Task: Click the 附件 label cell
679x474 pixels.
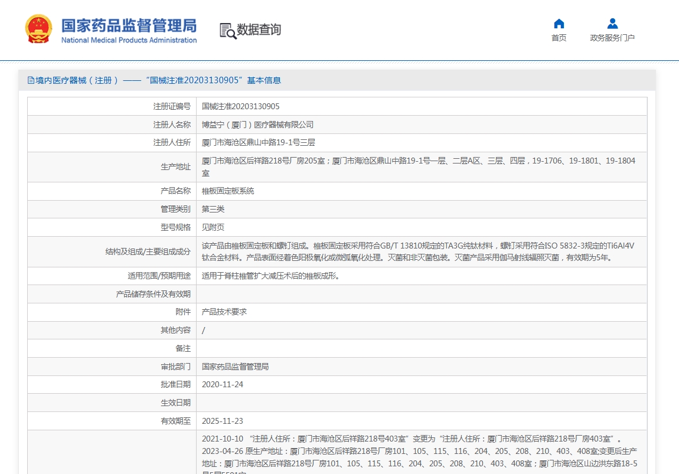Action: click(112, 312)
